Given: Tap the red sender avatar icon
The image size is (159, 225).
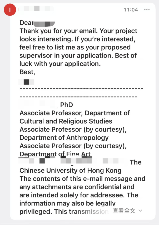Looking at the screenshot, I should tap(10, 10).
